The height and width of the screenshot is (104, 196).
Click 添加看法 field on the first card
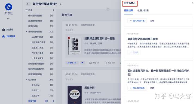click(70, 30)
